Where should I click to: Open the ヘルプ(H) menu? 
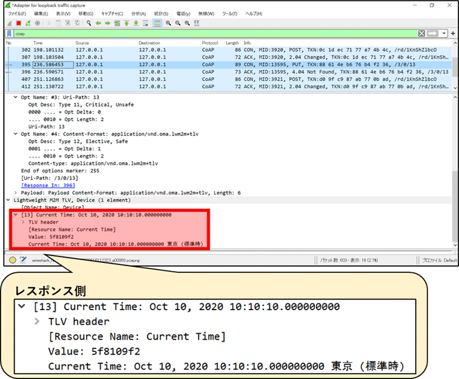tap(254, 14)
